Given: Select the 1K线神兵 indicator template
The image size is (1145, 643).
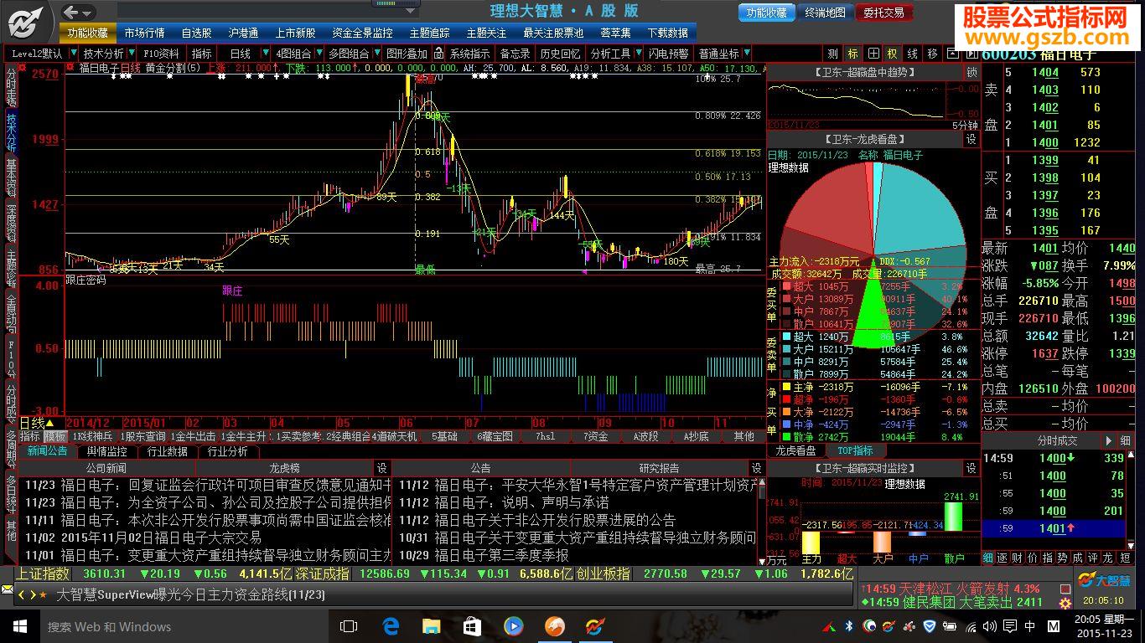Looking at the screenshot, I should point(92,436).
